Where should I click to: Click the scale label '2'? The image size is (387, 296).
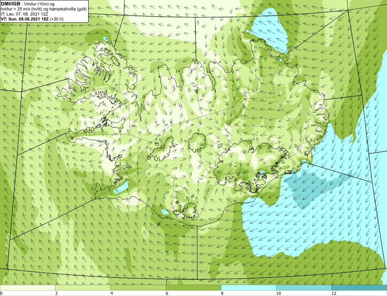(57, 293)
